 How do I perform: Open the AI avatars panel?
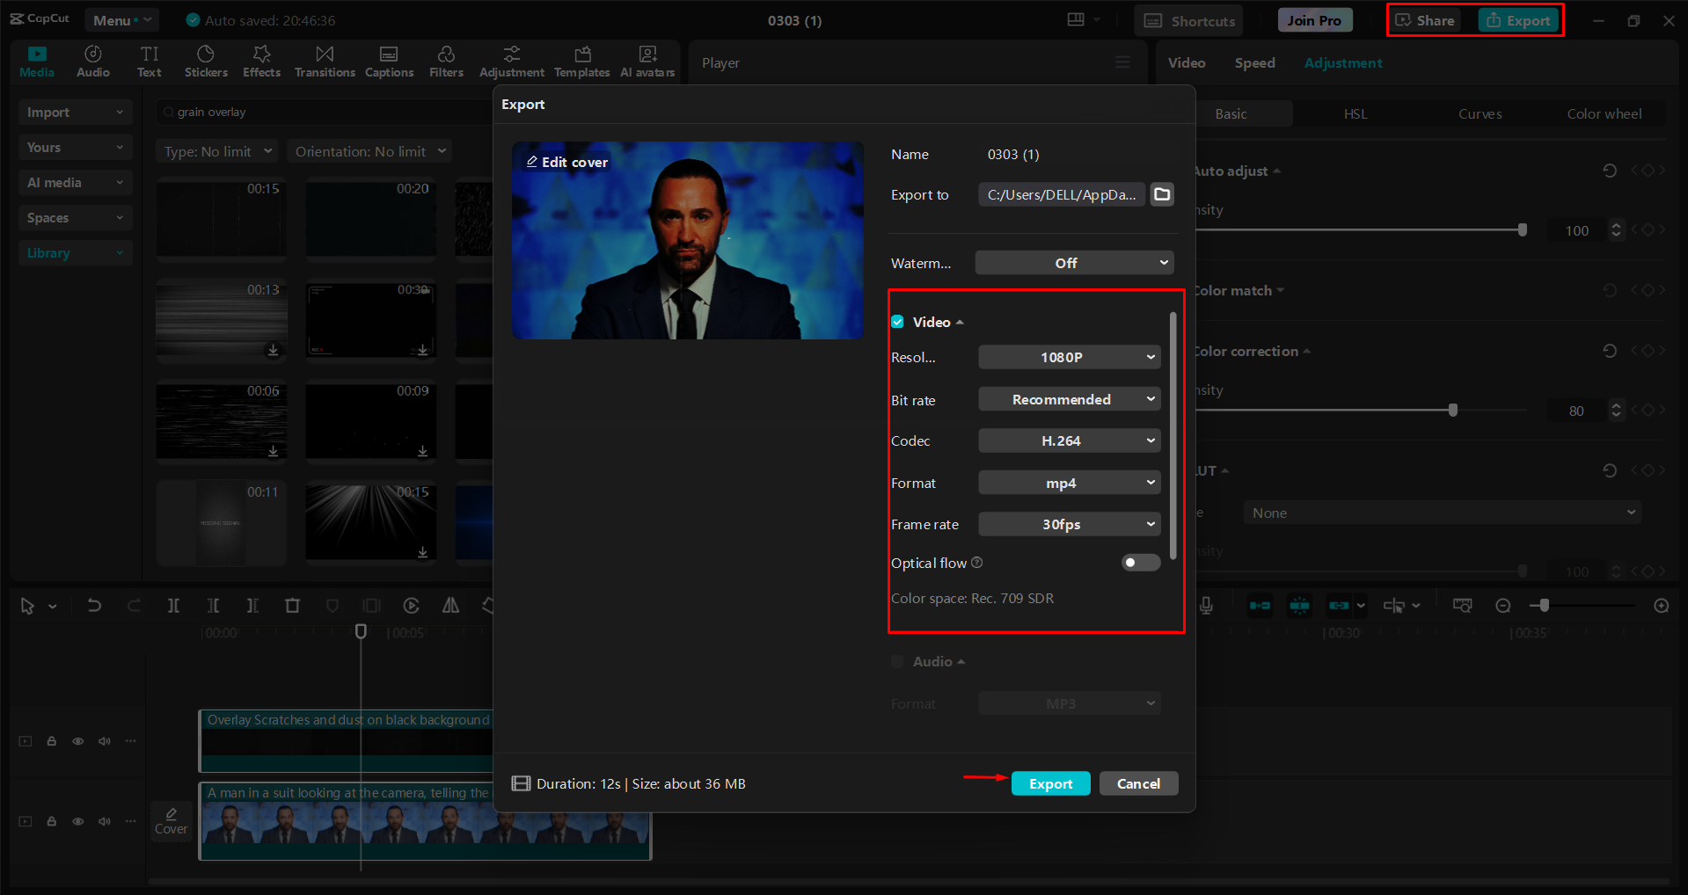pyautogui.click(x=647, y=61)
